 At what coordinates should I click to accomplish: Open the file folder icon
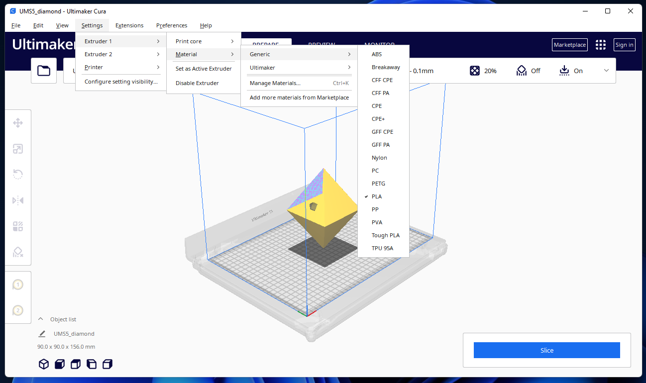(x=44, y=71)
